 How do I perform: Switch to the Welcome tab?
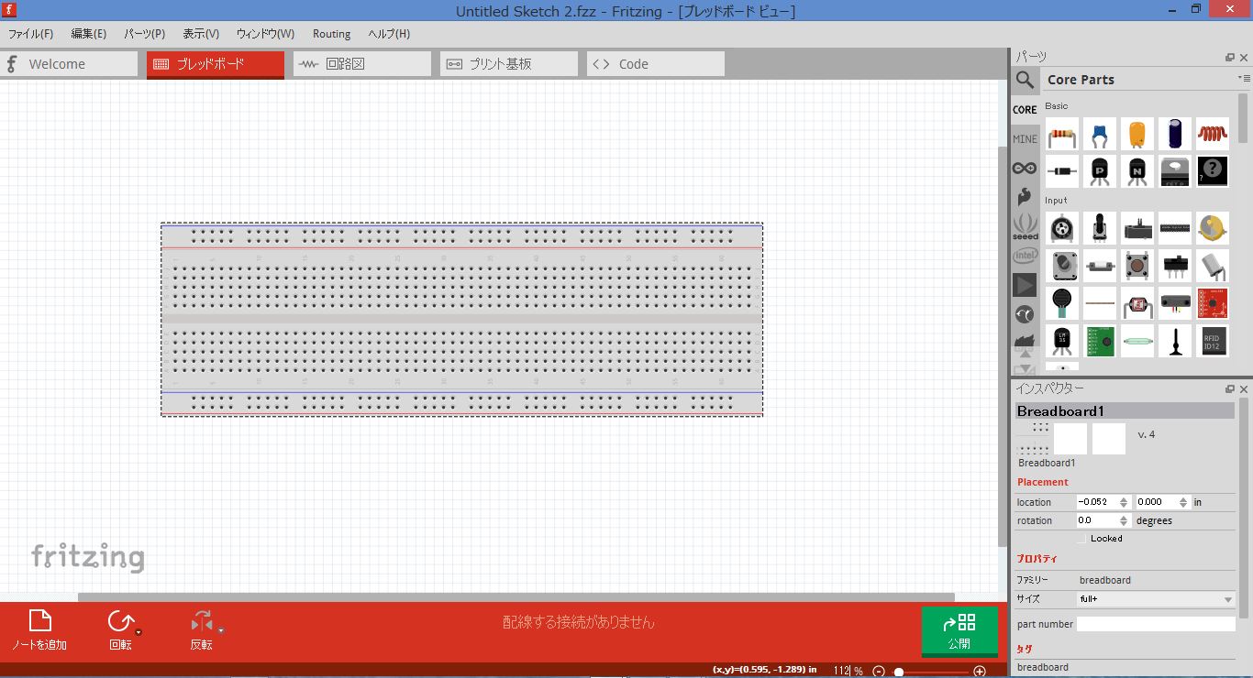(69, 64)
